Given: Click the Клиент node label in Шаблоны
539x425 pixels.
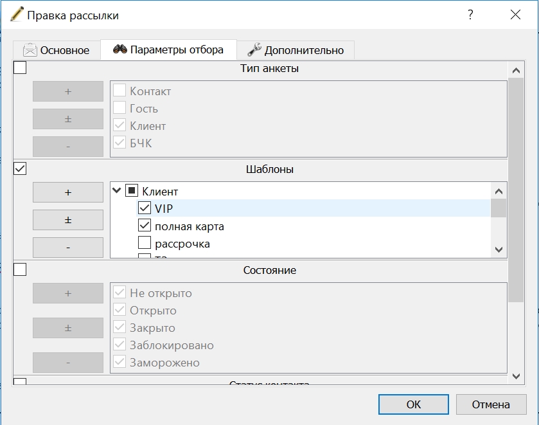Looking at the screenshot, I should click(160, 192).
